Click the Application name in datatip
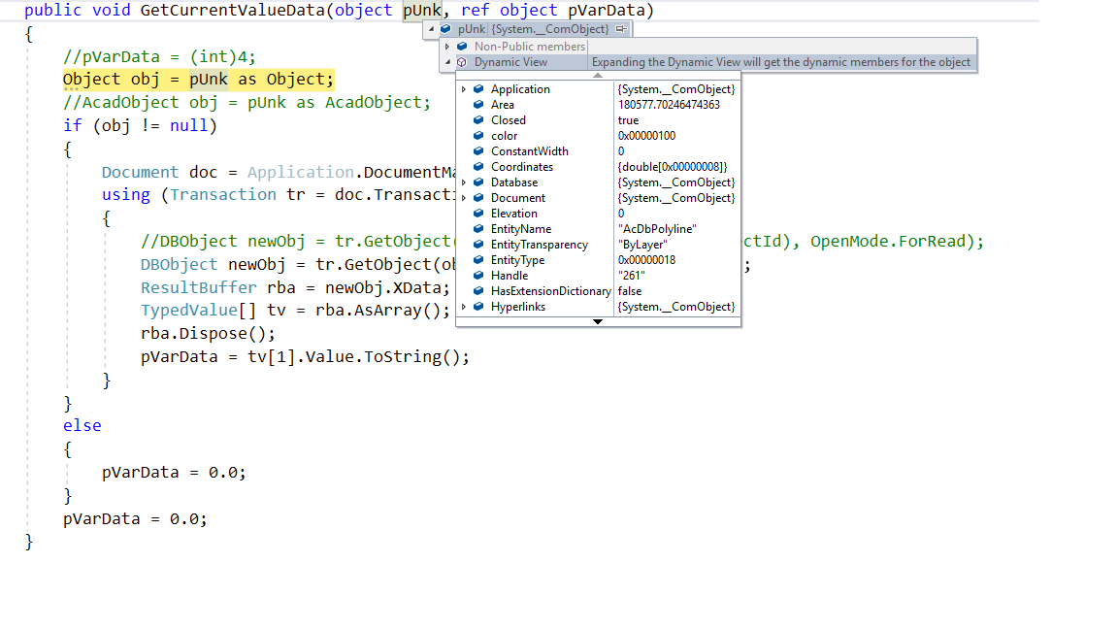 [x=520, y=89]
